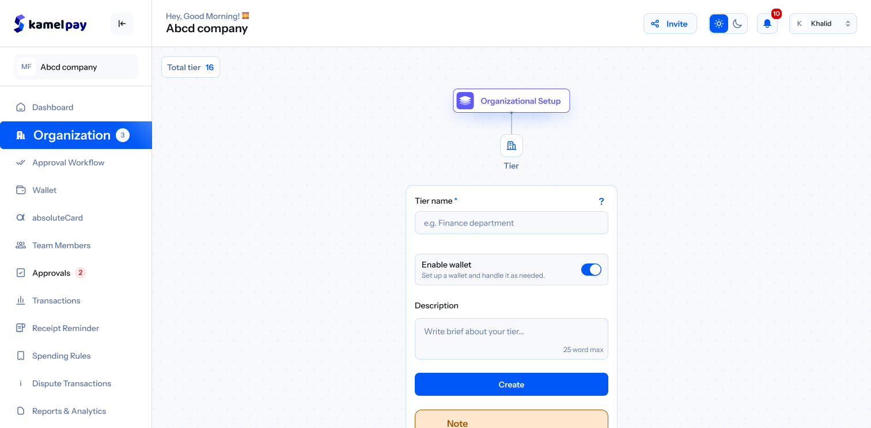The width and height of the screenshot is (871, 428).
Task: Click the help question mark icon
Action: point(601,201)
